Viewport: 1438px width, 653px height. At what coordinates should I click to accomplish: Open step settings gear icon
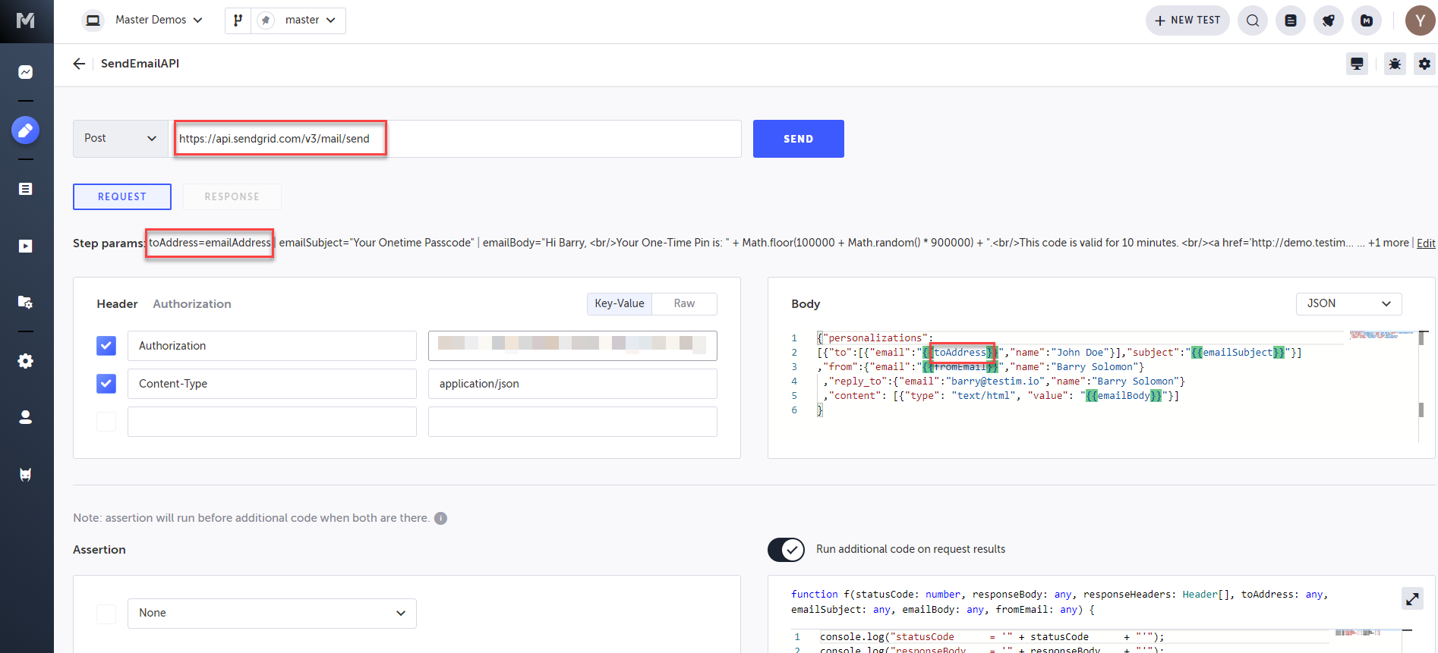[1424, 64]
